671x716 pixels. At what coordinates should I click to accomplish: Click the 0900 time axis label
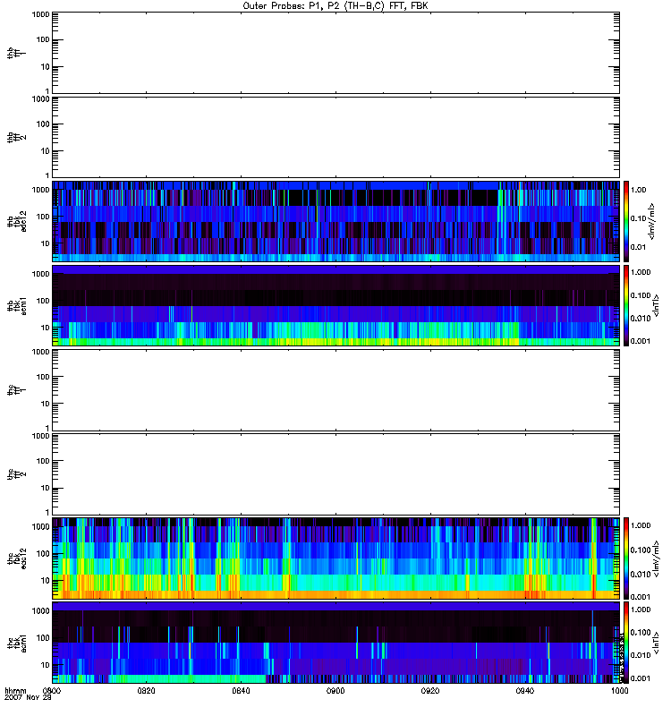(x=335, y=691)
